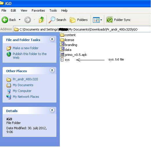The width and height of the screenshot is (151, 147).
Task: Click the gray Forward arrow button
Action: click(x=28, y=20)
